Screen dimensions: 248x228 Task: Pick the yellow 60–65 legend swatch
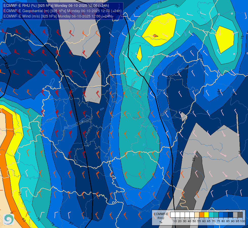[206, 215]
